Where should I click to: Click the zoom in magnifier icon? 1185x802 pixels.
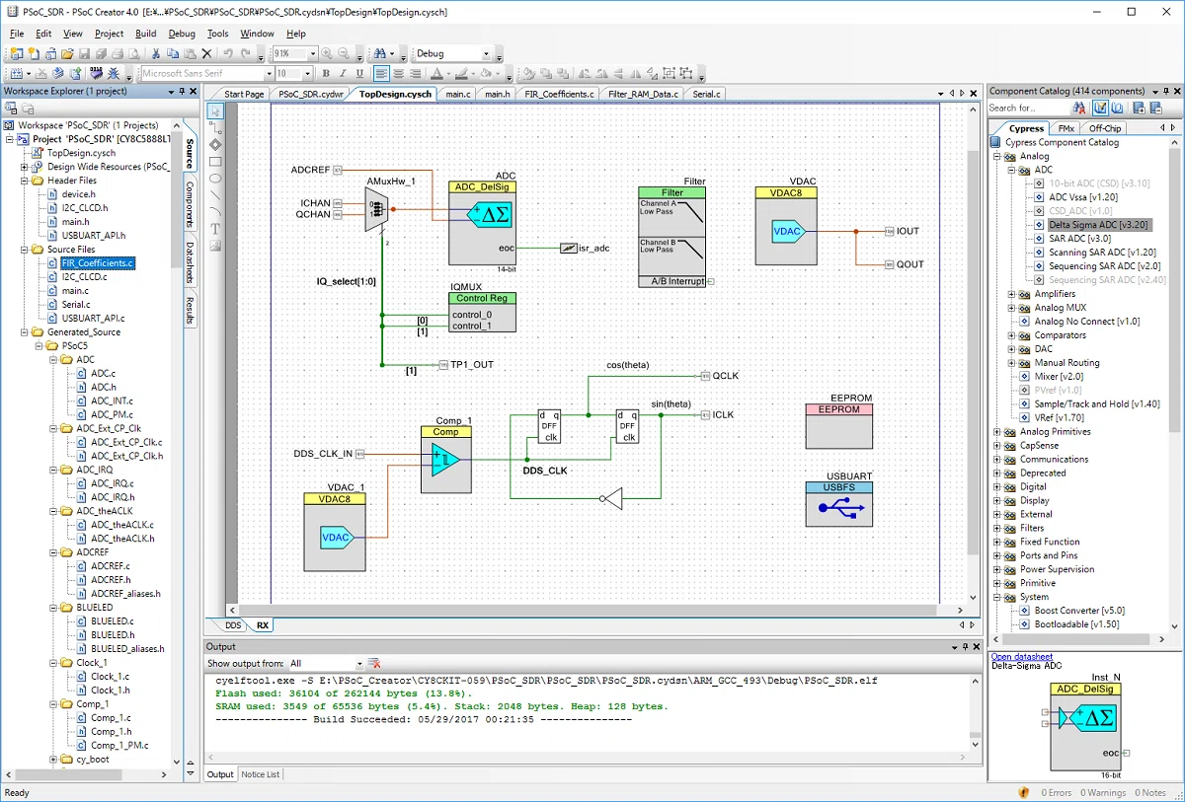pos(328,53)
